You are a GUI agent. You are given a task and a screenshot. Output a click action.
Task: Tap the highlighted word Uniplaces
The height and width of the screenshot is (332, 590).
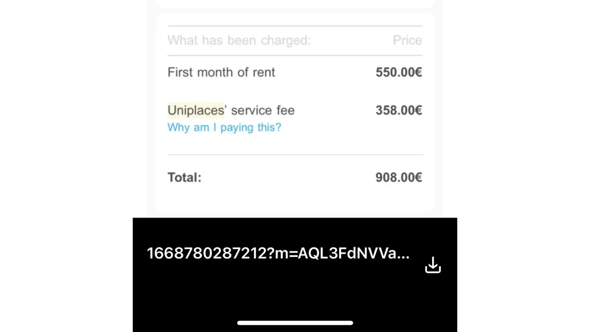(196, 110)
